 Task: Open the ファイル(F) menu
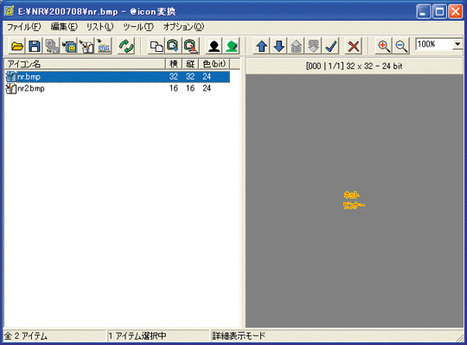[x=24, y=27]
